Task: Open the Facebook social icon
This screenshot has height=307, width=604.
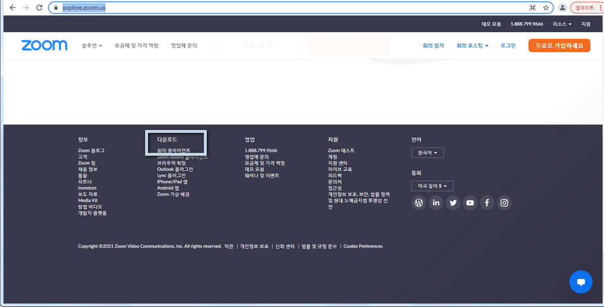Action: coord(487,202)
